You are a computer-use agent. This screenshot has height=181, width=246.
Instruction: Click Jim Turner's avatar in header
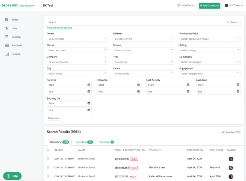click(x=226, y=6)
